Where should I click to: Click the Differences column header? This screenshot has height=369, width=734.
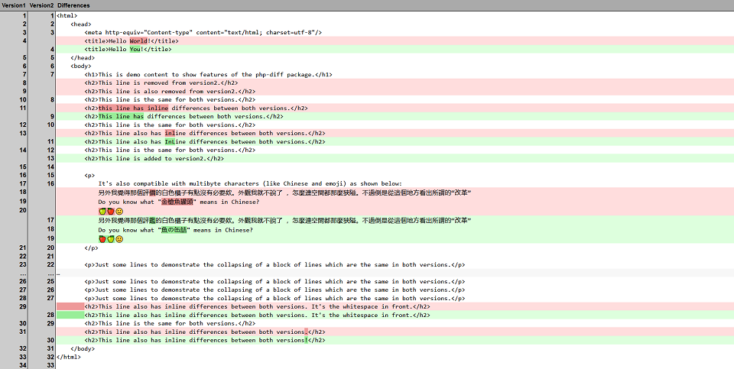click(x=73, y=5)
